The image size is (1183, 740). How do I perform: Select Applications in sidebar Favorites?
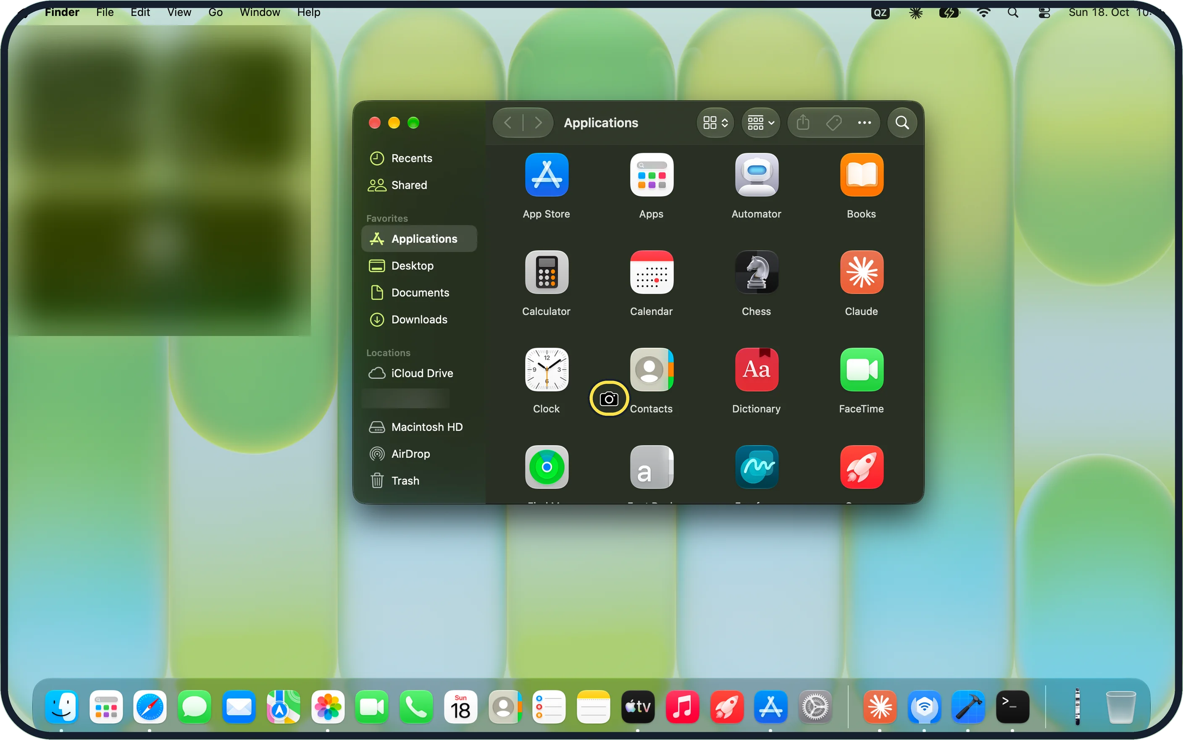tap(419, 239)
